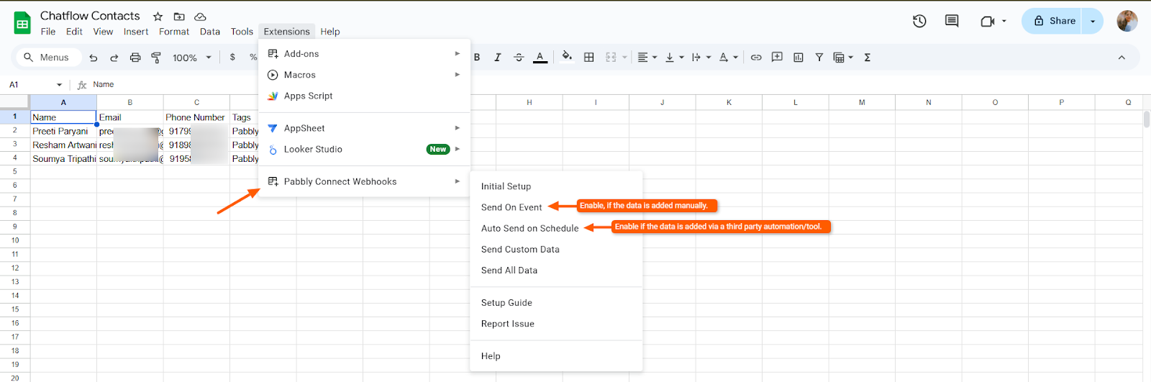Expand the Macros submenu
Image resolution: width=1151 pixels, height=382 pixels.
(364, 75)
